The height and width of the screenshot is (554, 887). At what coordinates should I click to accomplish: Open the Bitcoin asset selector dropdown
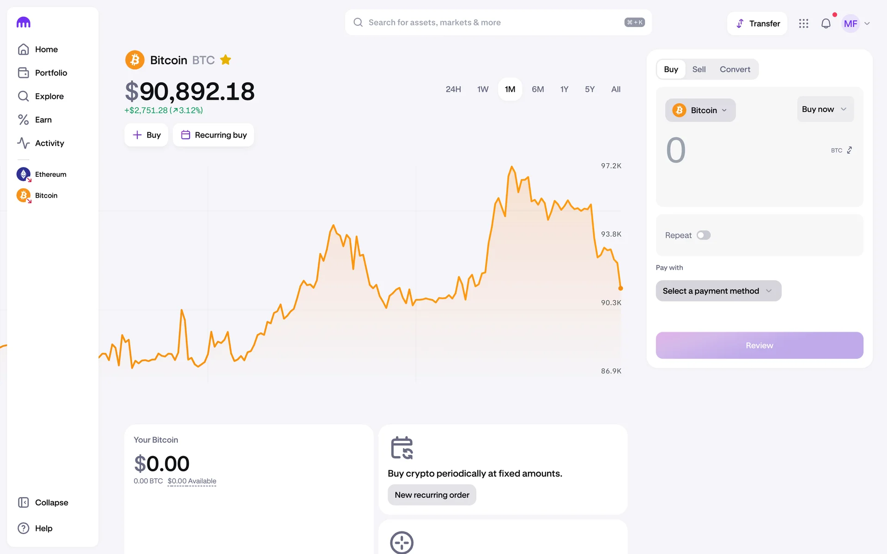pyautogui.click(x=700, y=110)
